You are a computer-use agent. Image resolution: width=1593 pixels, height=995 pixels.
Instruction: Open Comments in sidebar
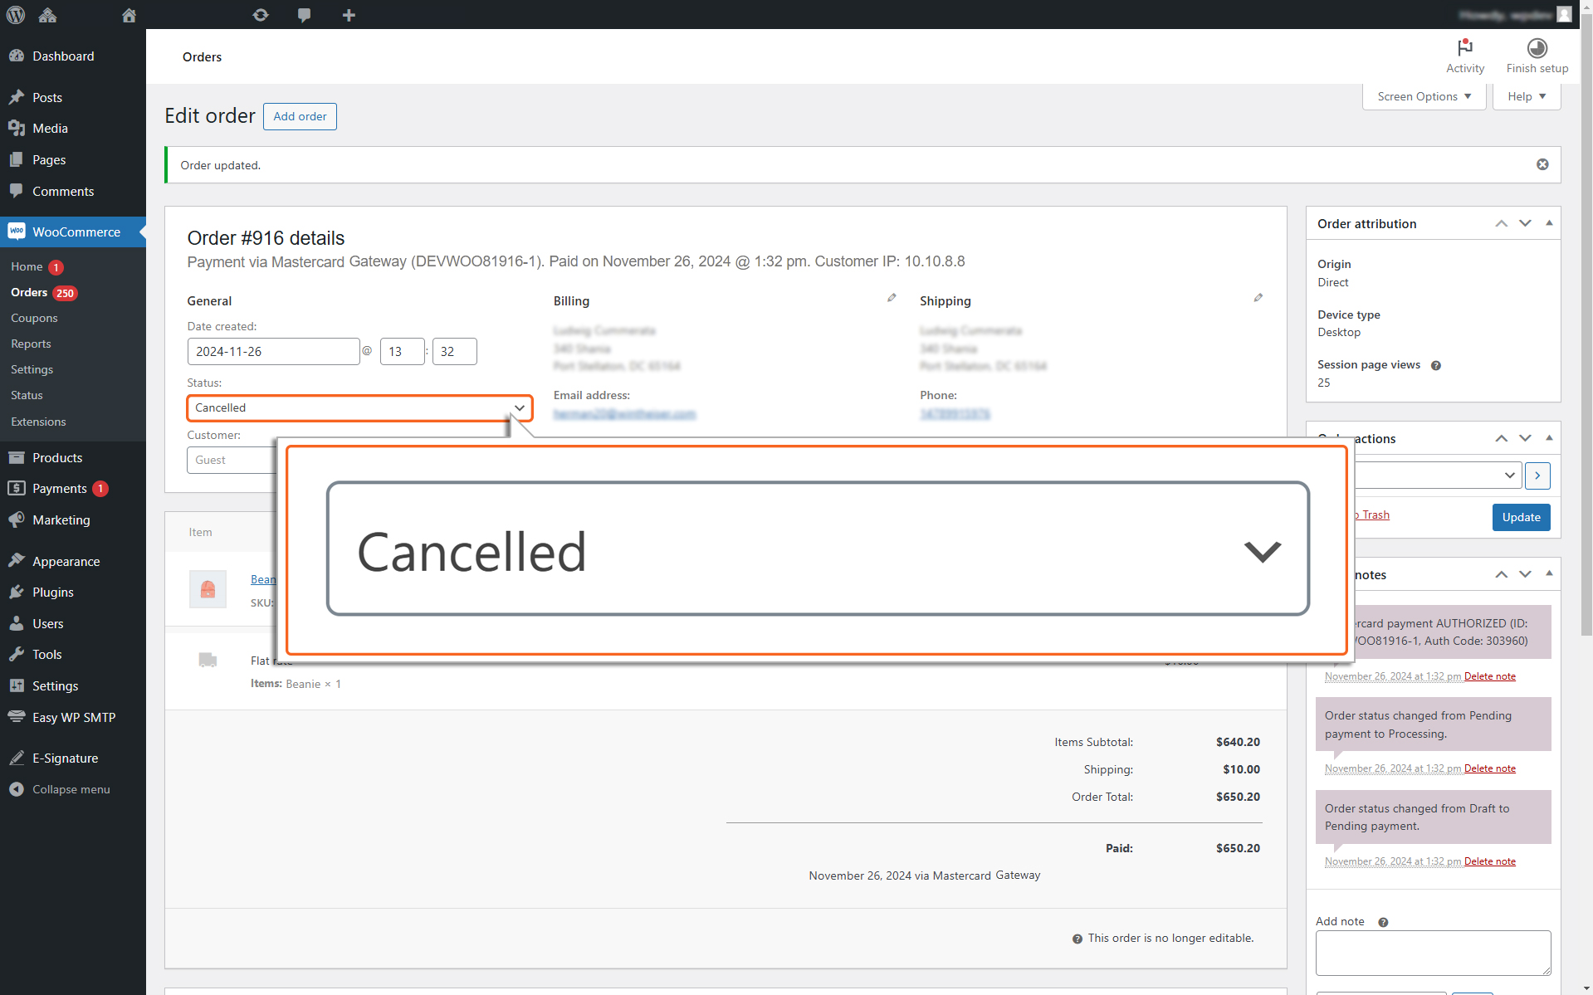(x=73, y=192)
